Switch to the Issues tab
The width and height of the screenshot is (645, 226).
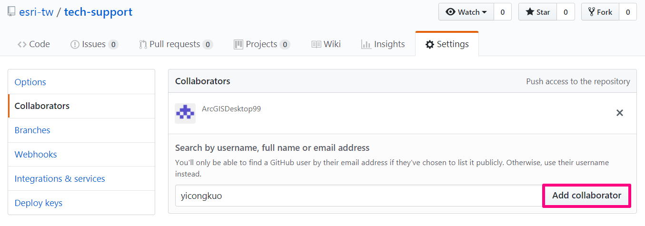(x=94, y=44)
